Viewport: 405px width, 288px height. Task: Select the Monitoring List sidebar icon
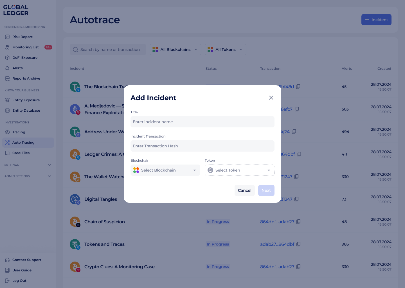tap(7, 47)
